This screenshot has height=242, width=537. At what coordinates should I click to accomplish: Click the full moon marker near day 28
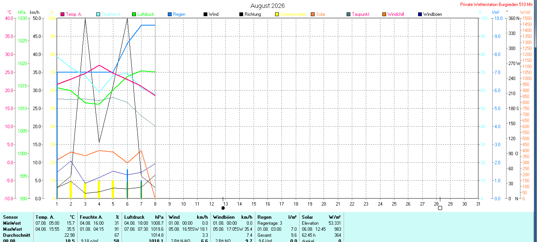coord(440,208)
